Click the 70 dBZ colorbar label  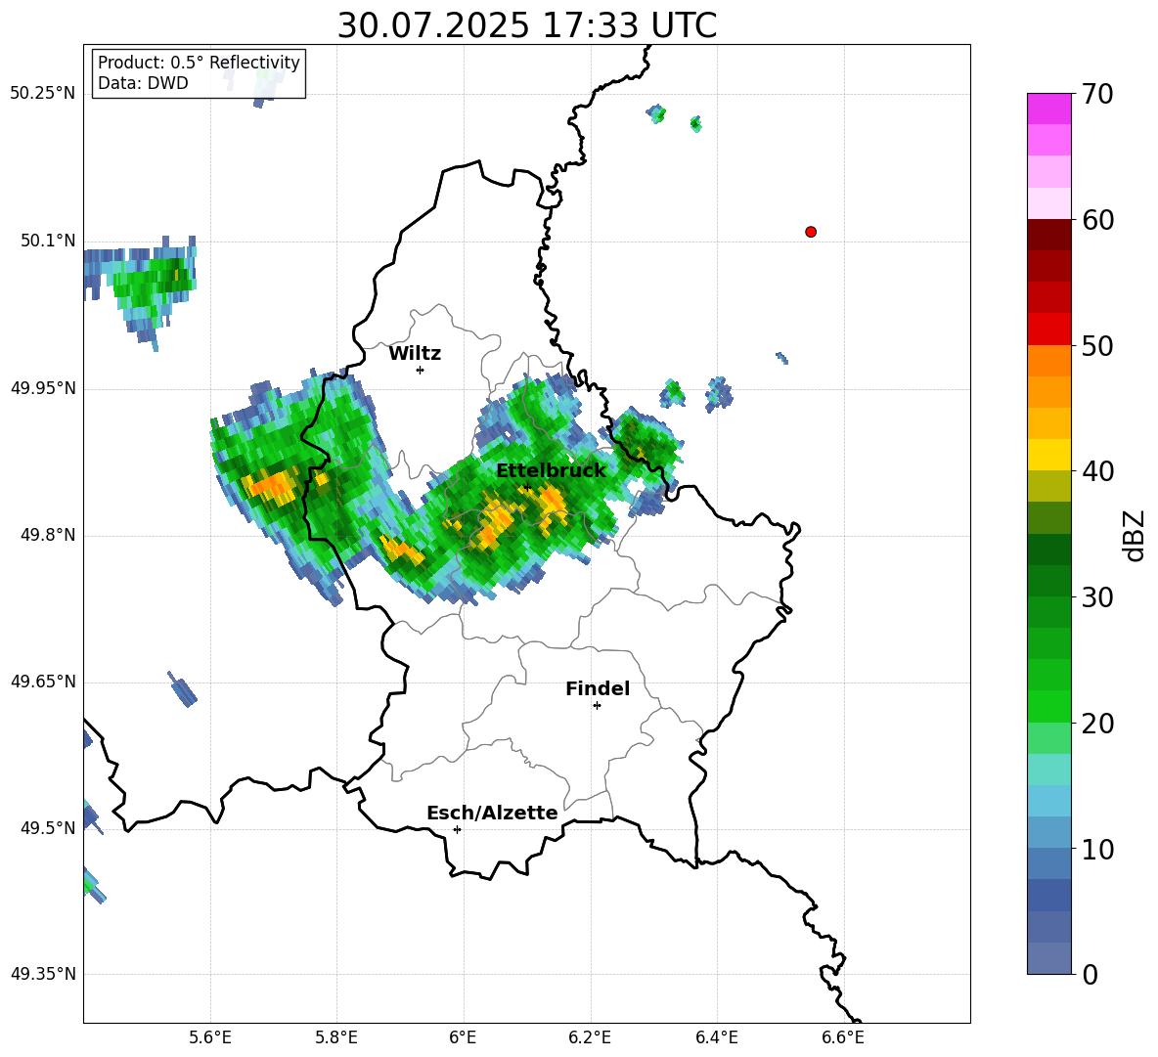1097,94
